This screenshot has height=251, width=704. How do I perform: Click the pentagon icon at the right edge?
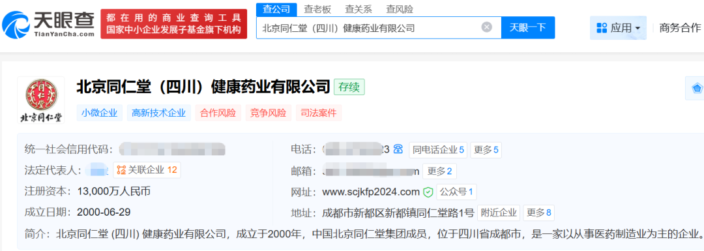tap(697, 89)
